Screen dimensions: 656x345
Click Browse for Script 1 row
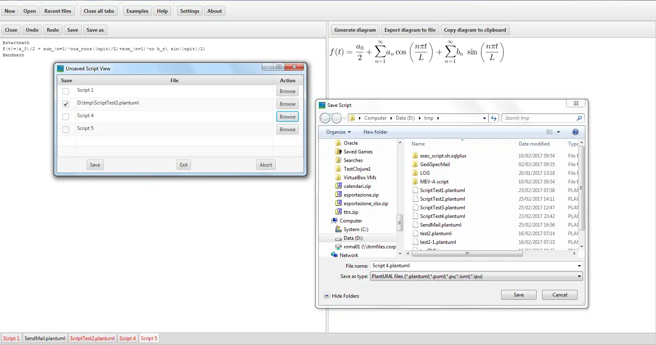[288, 91]
